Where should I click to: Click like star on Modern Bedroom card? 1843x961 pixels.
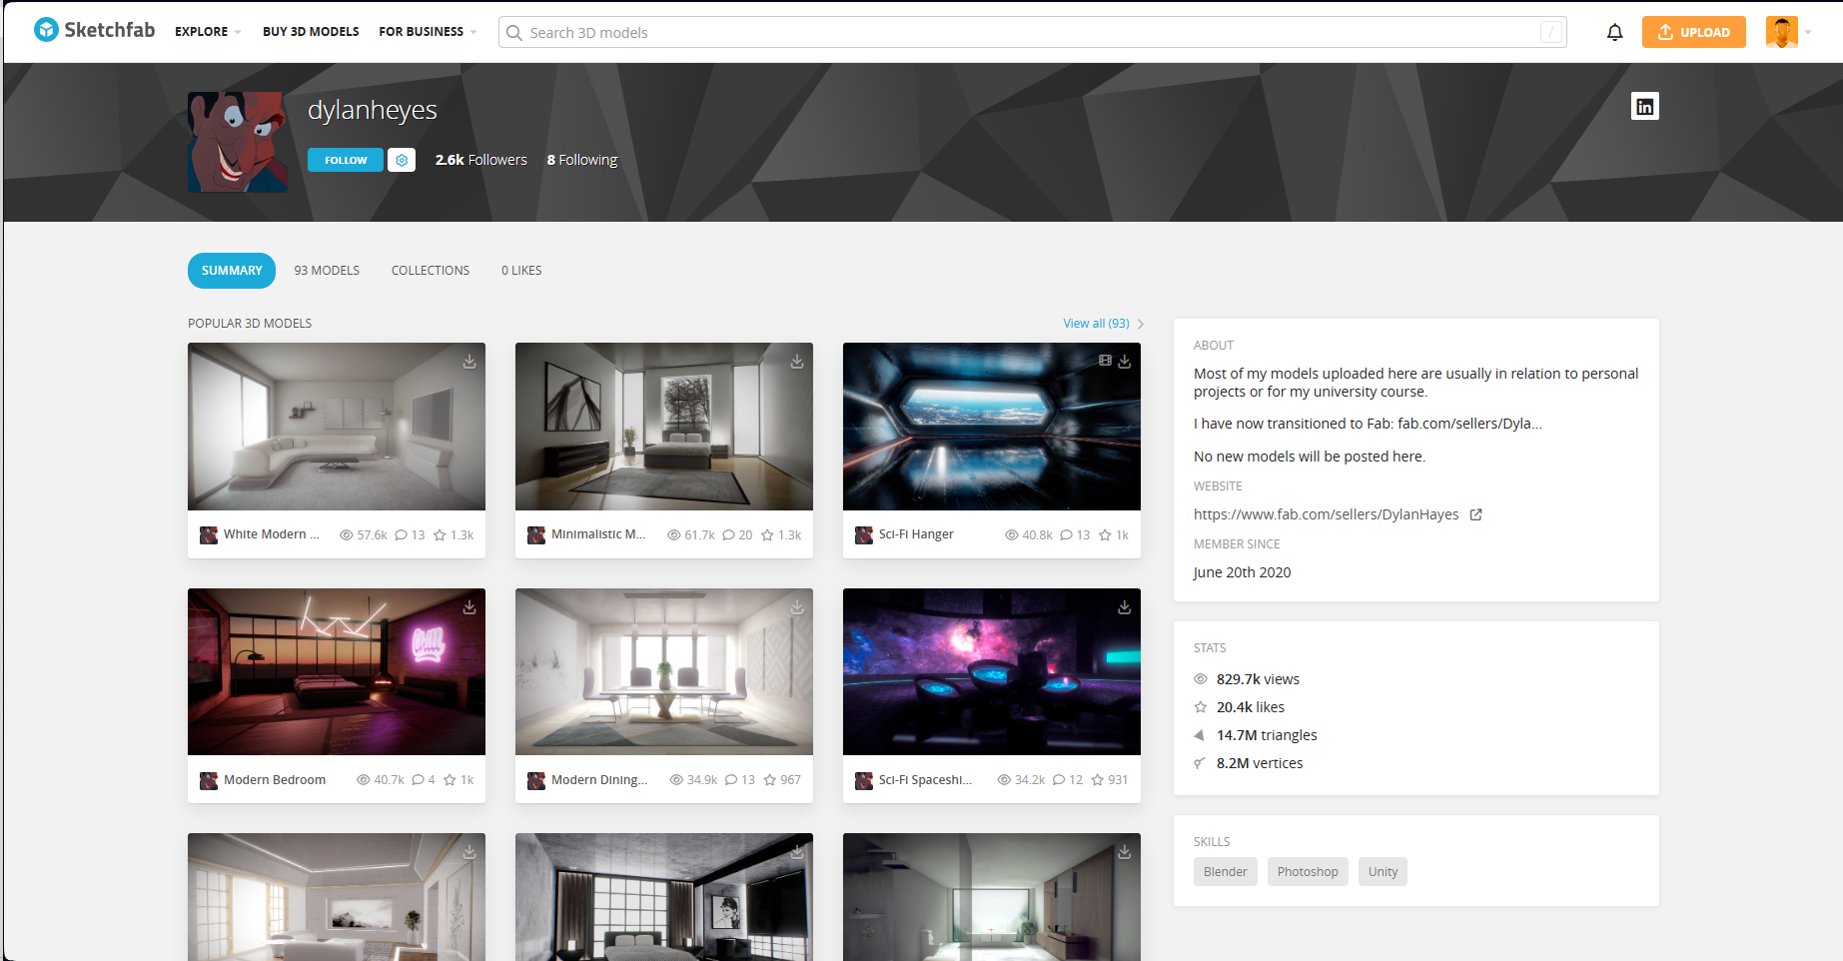click(x=450, y=780)
